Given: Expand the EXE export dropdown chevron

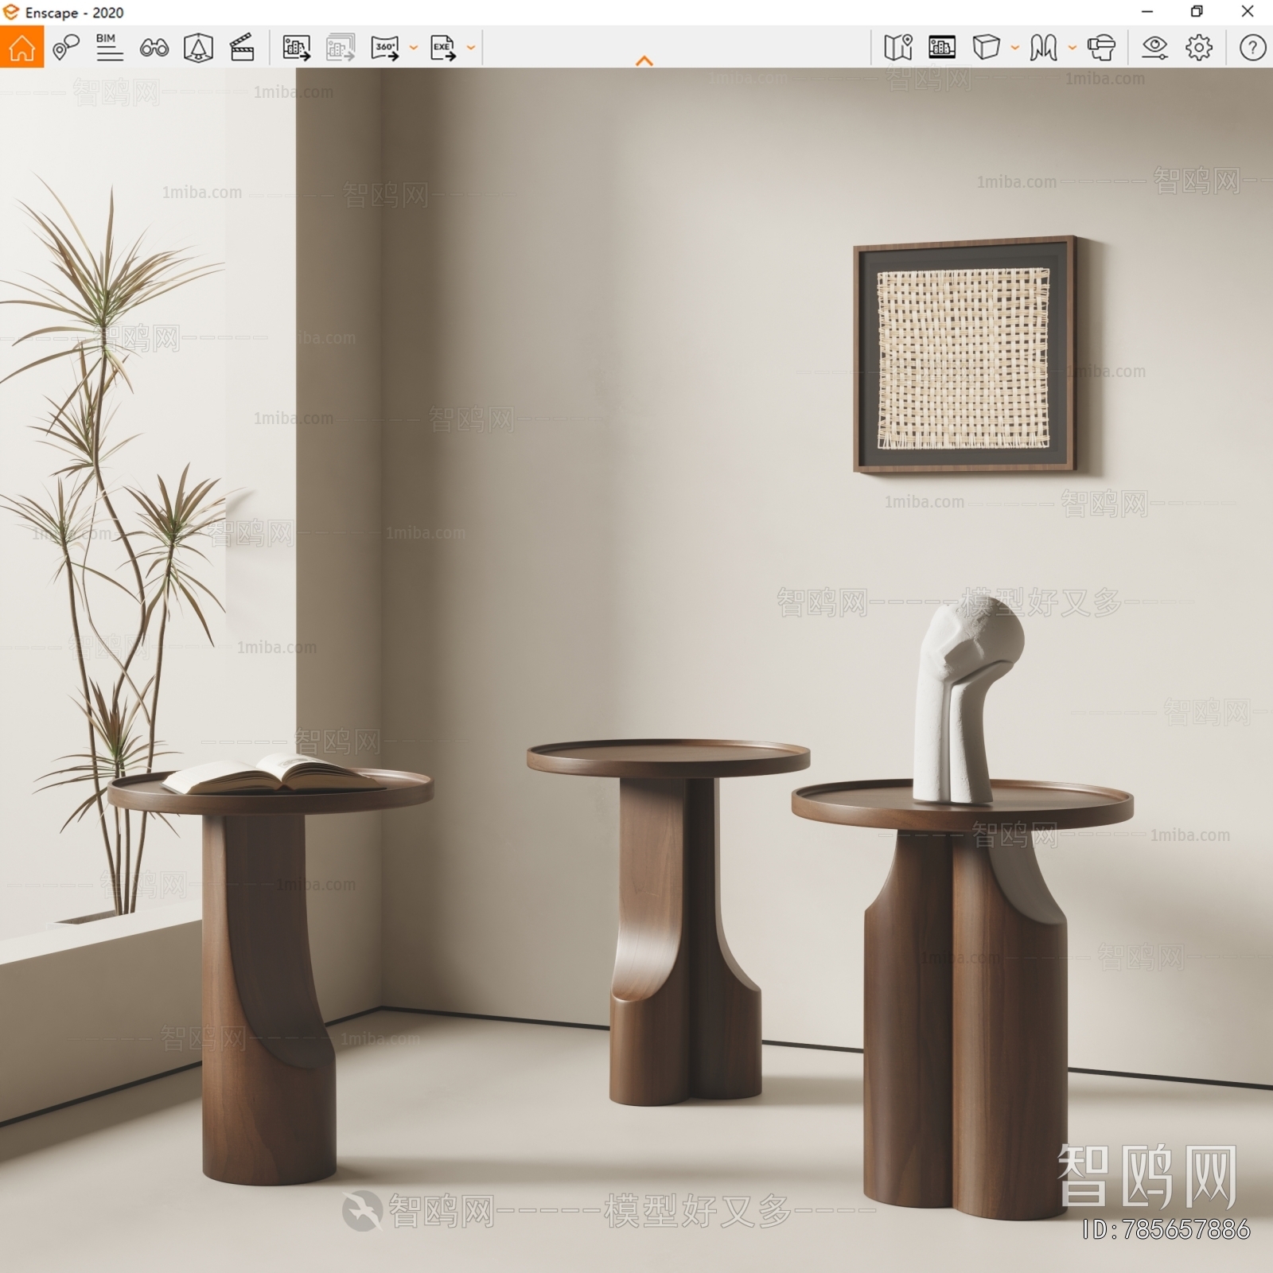Looking at the screenshot, I should click(x=470, y=49).
